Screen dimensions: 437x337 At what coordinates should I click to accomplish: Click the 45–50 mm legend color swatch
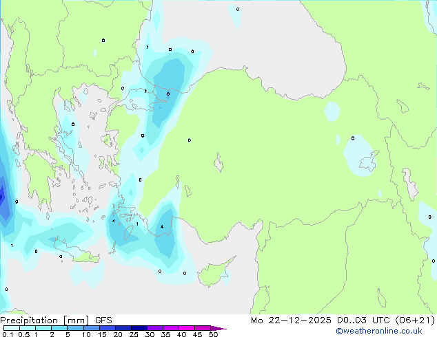tap(203, 328)
